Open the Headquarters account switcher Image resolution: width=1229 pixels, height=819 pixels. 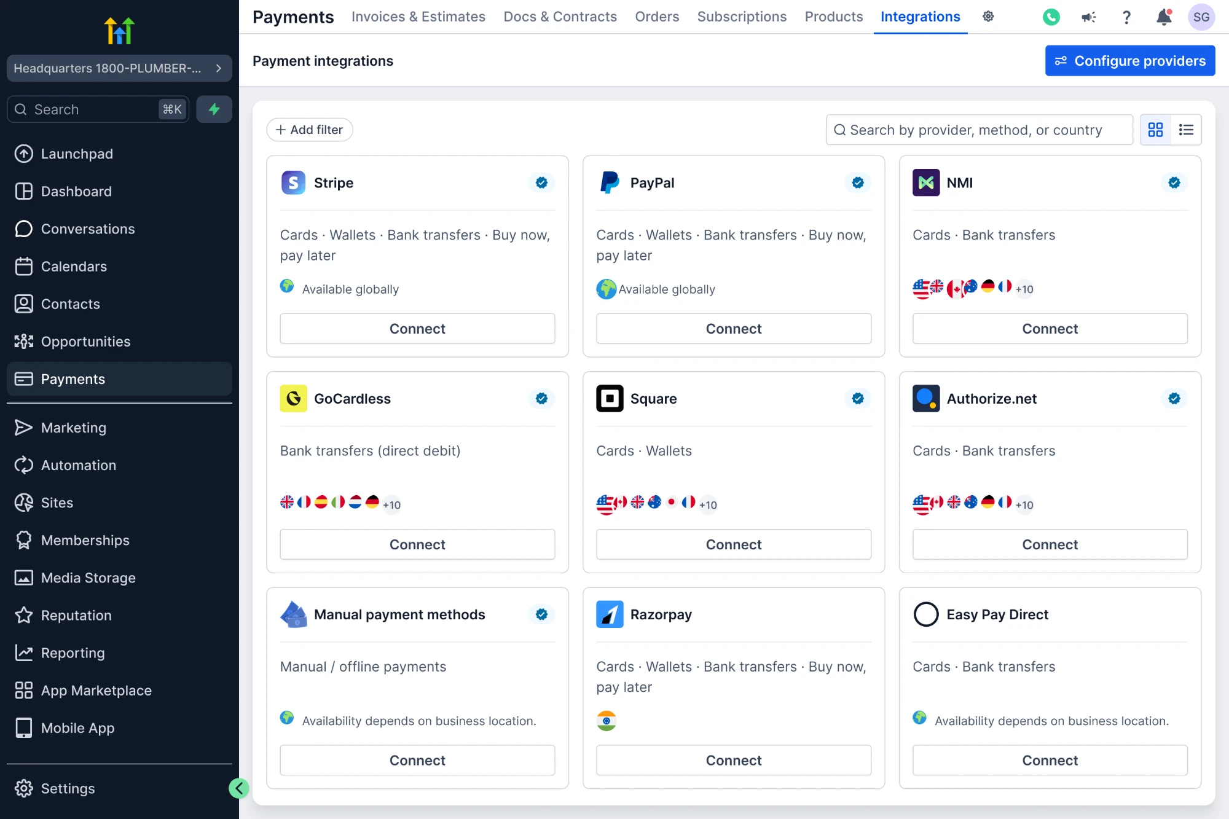coord(119,68)
